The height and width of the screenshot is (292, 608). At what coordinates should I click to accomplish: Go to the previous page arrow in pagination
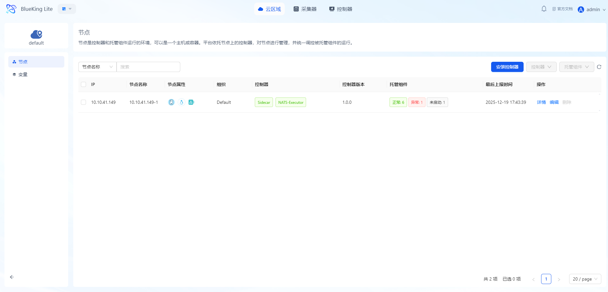pyautogui.click(x=533, y=279)
